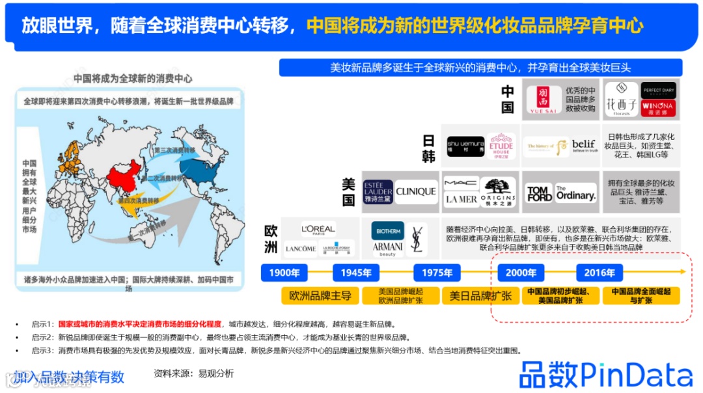Click 中国品牌全面崛起与扩张 label
The height and width of the screenshot is (393, 703).
tap(641, 296)
